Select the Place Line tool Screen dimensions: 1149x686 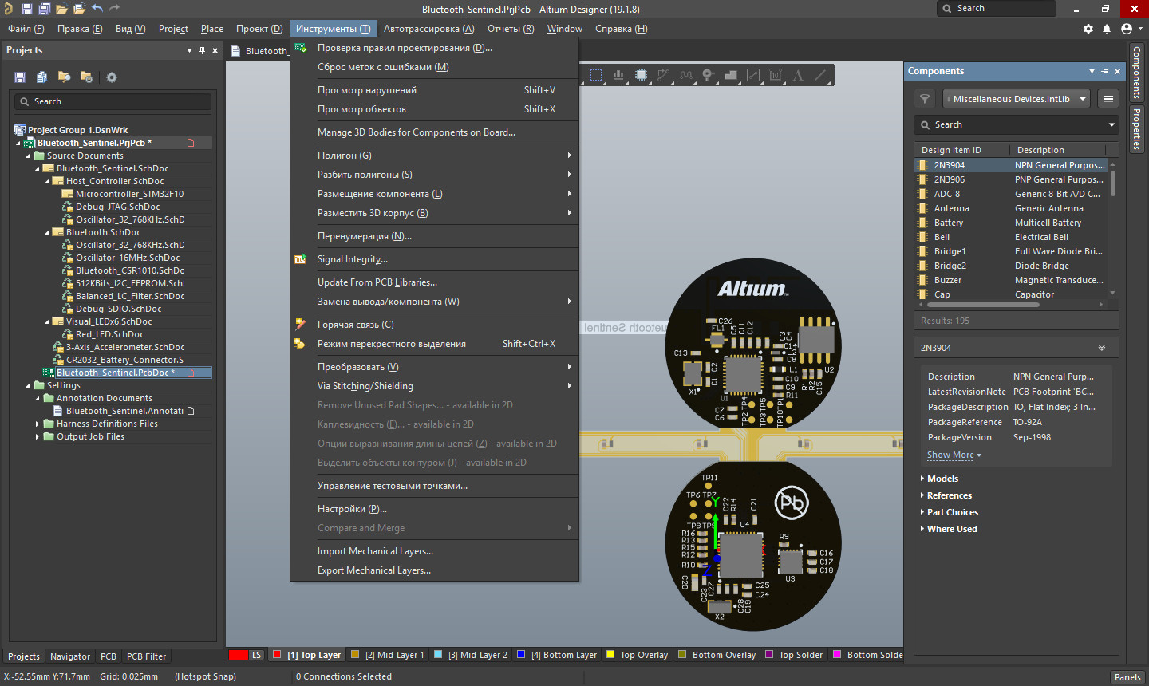(x=820, y=75)
